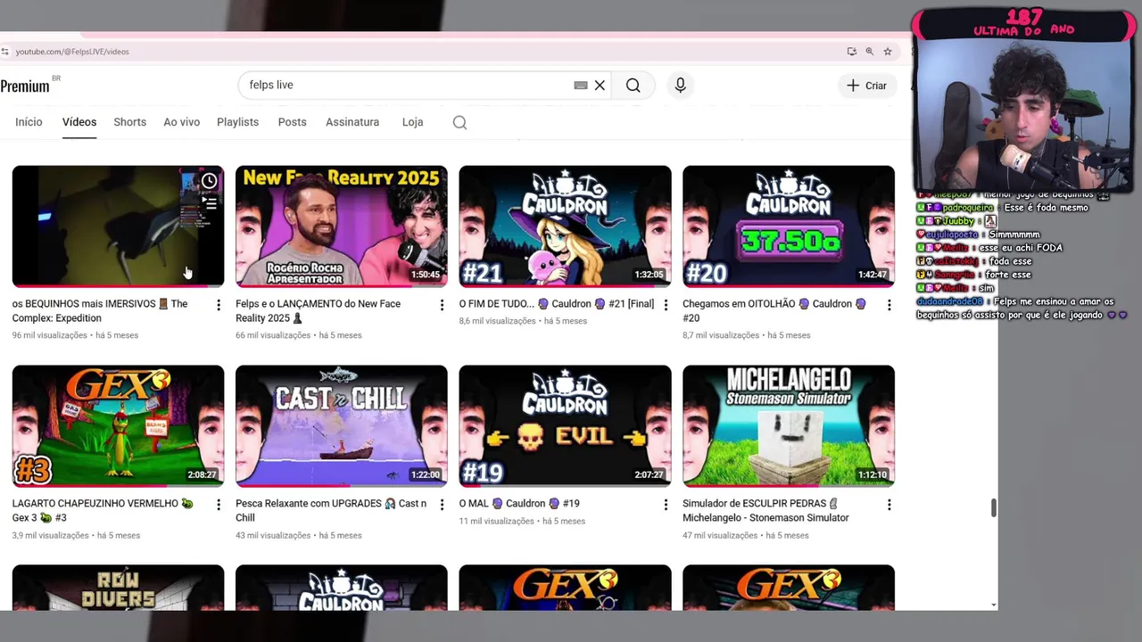Open Cauldron #19 EVIL thumbnail

[x=565, y=426]
